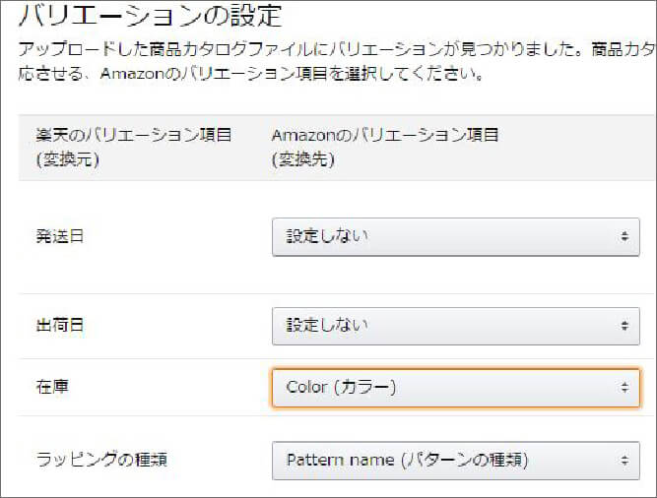Click the up-down arrow icon in 発送日 dropdown
657x498 pixels.
pyautogui.click(x=624, y=237)
